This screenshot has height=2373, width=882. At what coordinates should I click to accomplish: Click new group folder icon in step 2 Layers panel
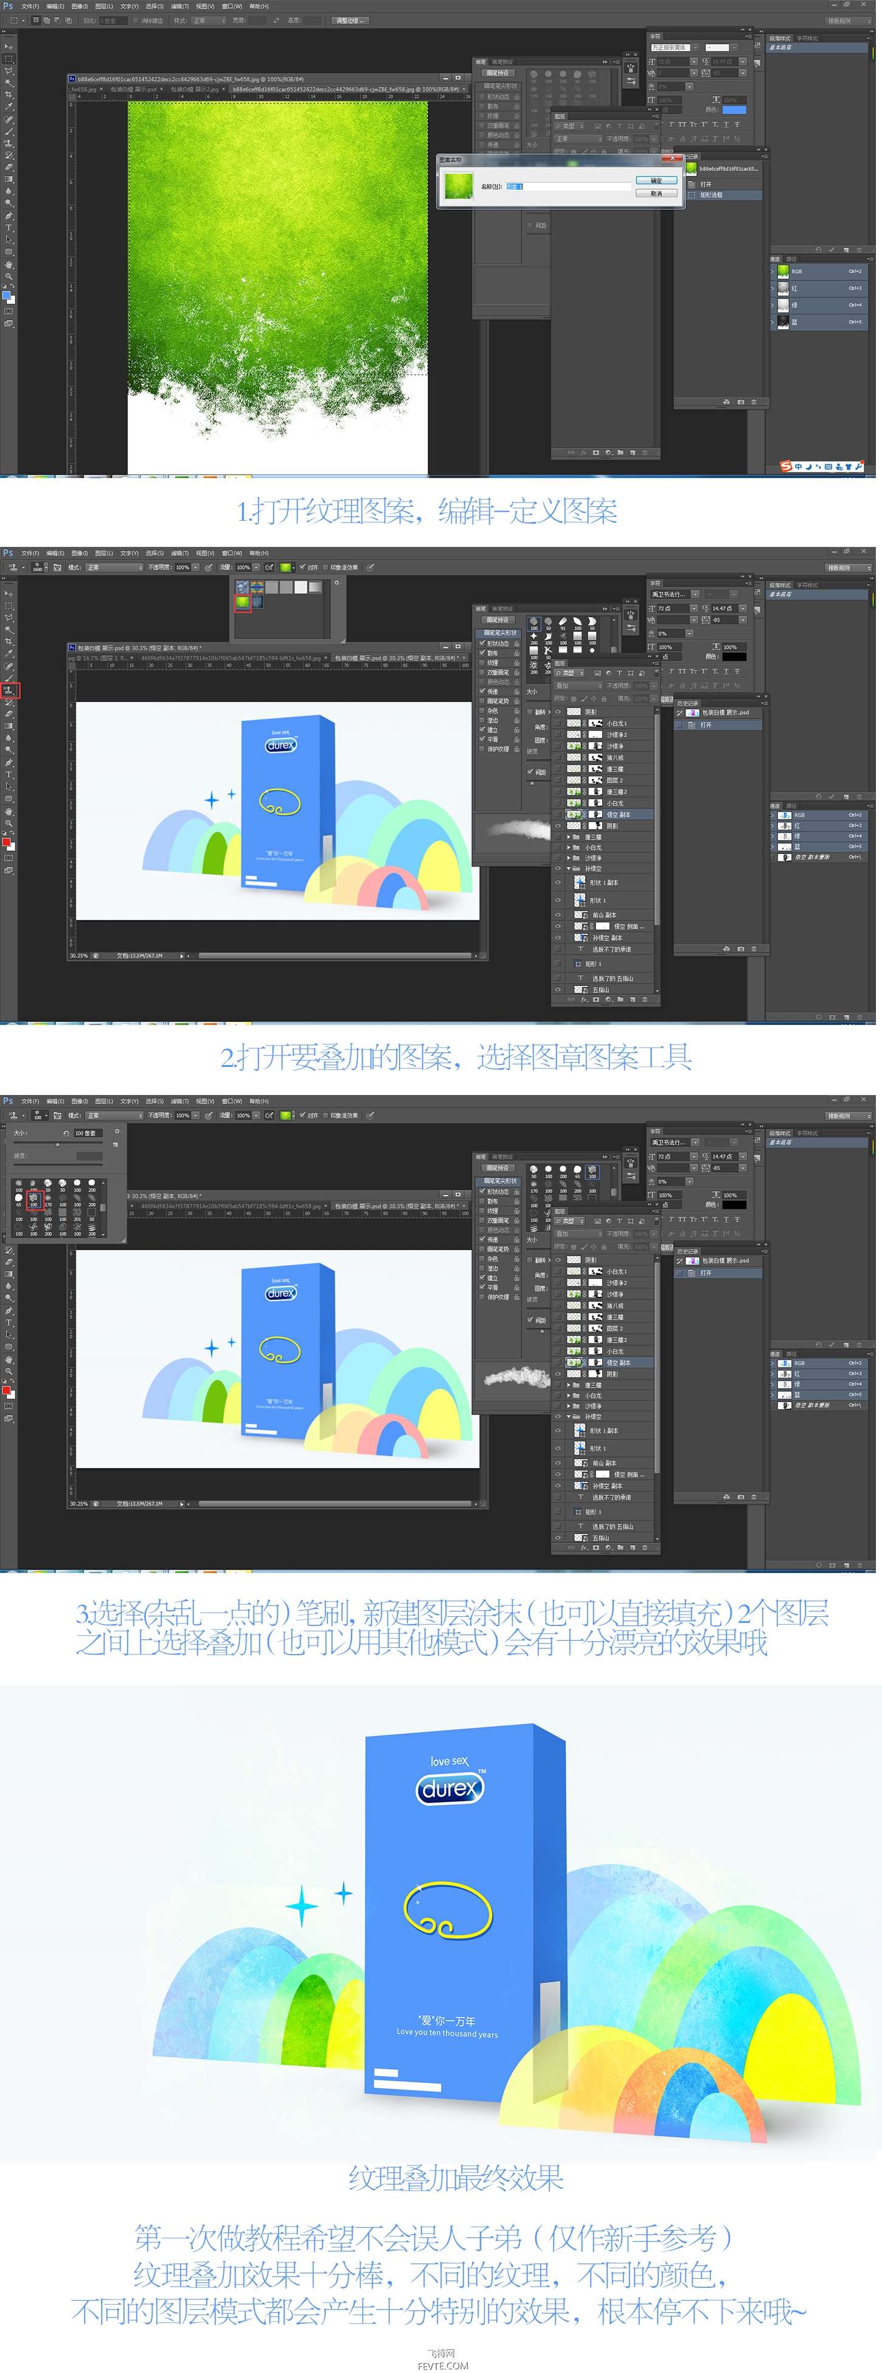point(620,999)
